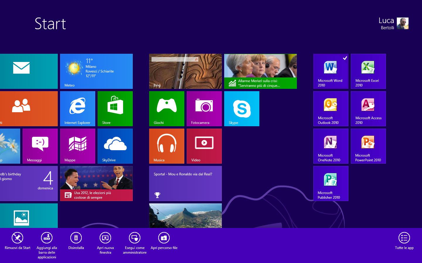Open the SkyDrive tile

pos(115,146)
